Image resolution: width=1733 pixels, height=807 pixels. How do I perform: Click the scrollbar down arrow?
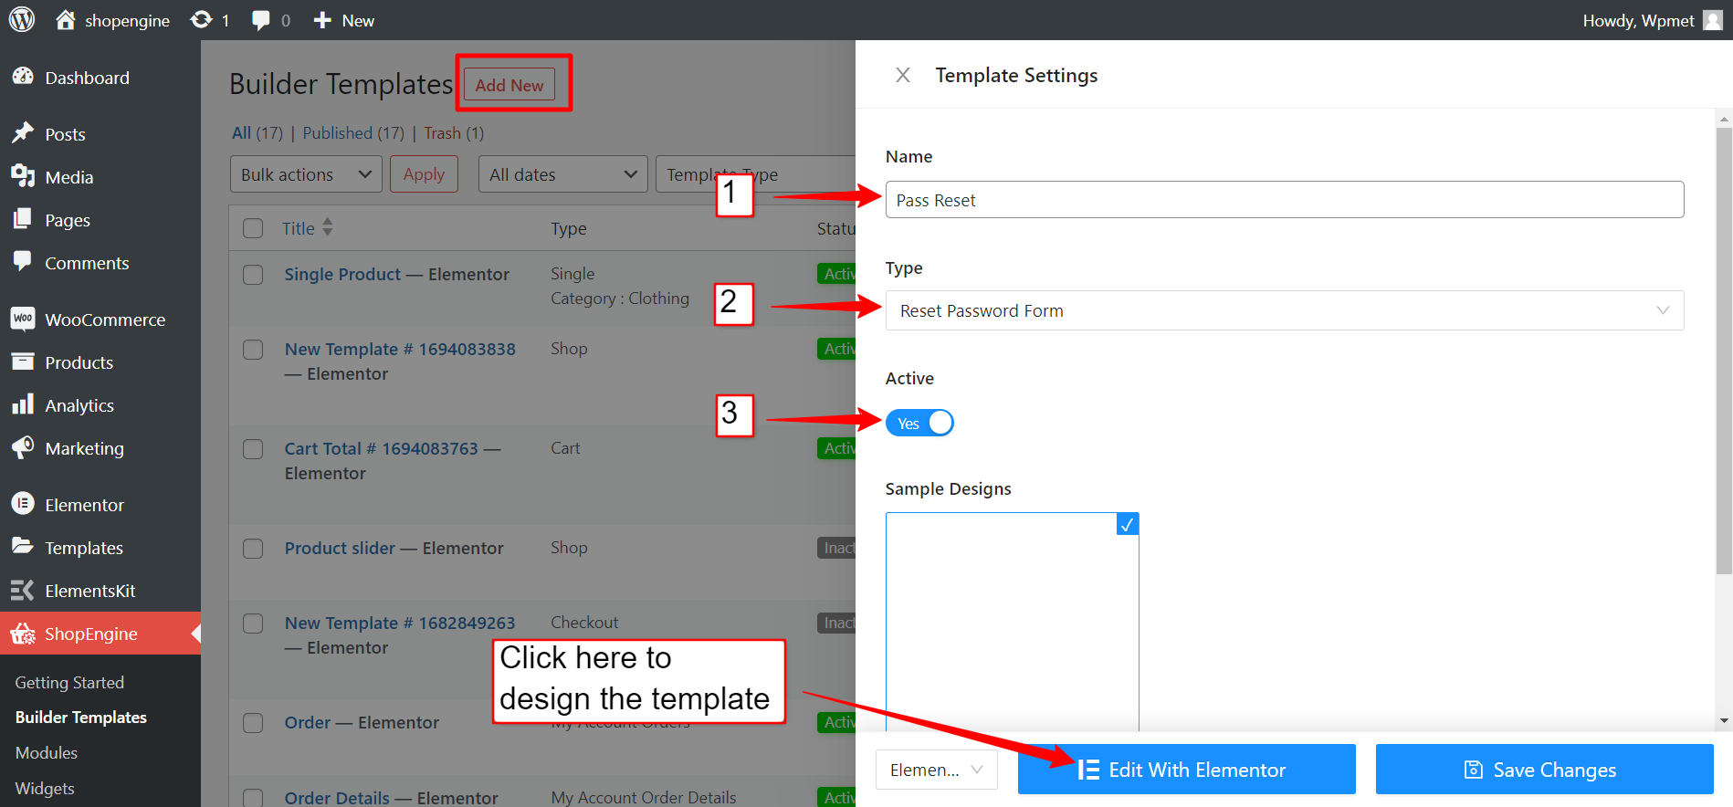coord(1724,721)
